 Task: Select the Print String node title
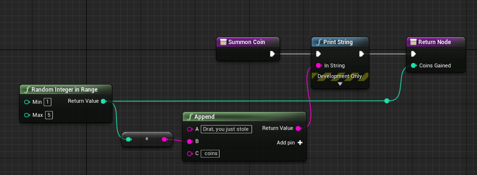[x=338, y=42]
